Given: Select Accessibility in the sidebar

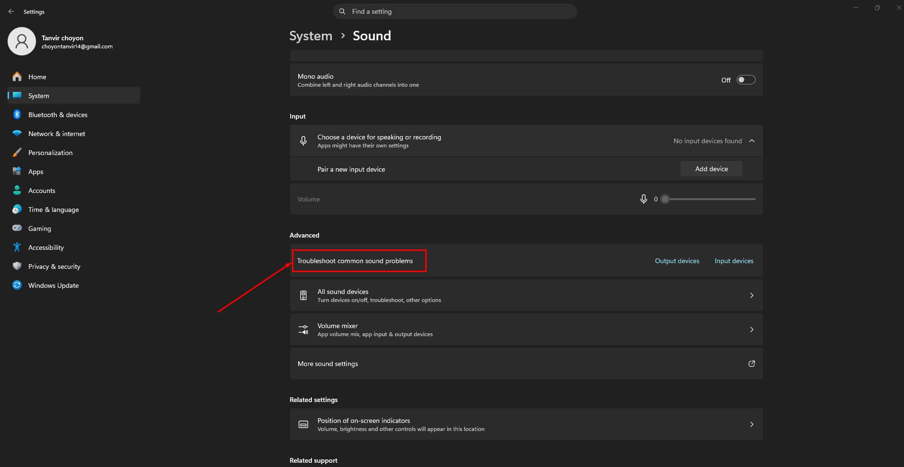Looking at the screenshot, I should click(74, 247).
